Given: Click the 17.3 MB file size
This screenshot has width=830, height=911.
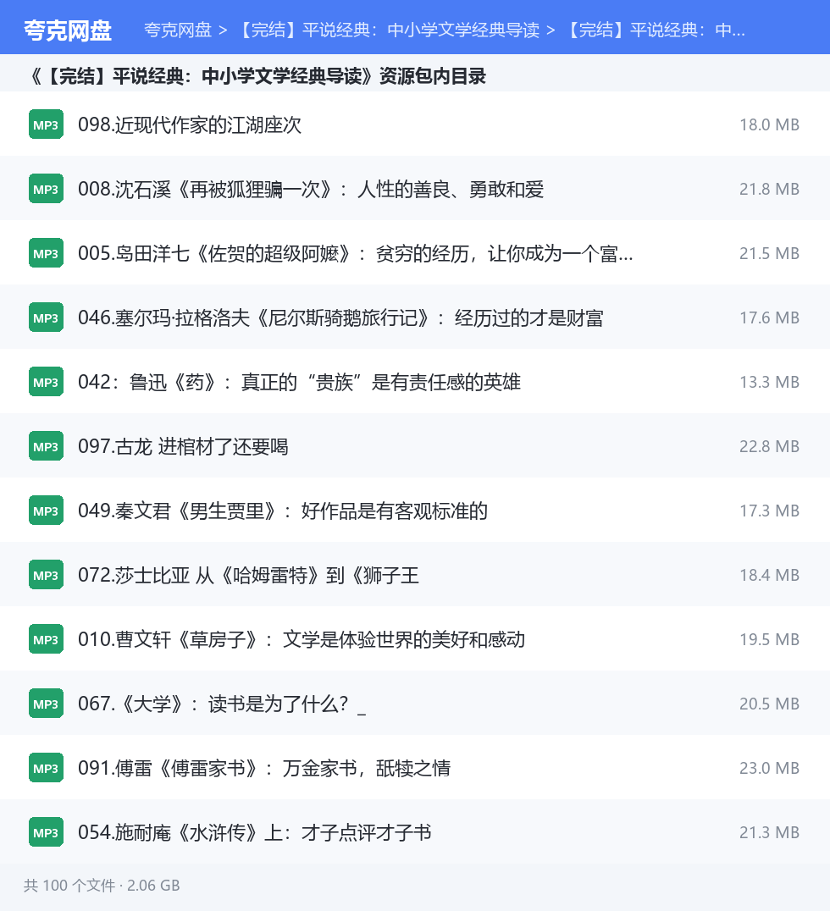Looking at the screenshot, I should [769, 511].
